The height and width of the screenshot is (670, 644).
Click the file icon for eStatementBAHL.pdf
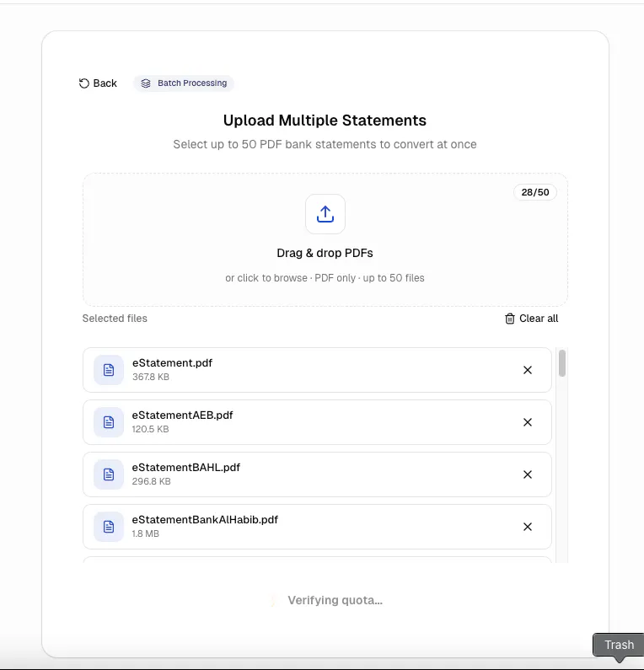tap(109, 474)
